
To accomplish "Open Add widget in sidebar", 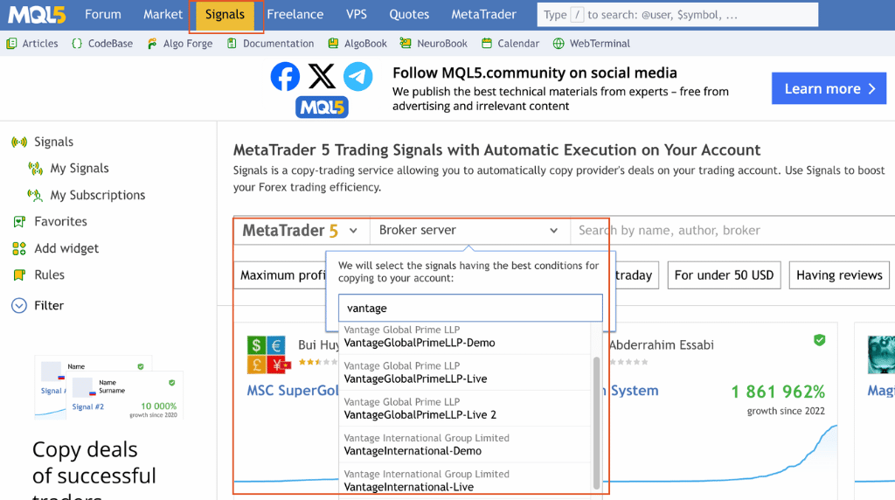I will coord(66,248).
